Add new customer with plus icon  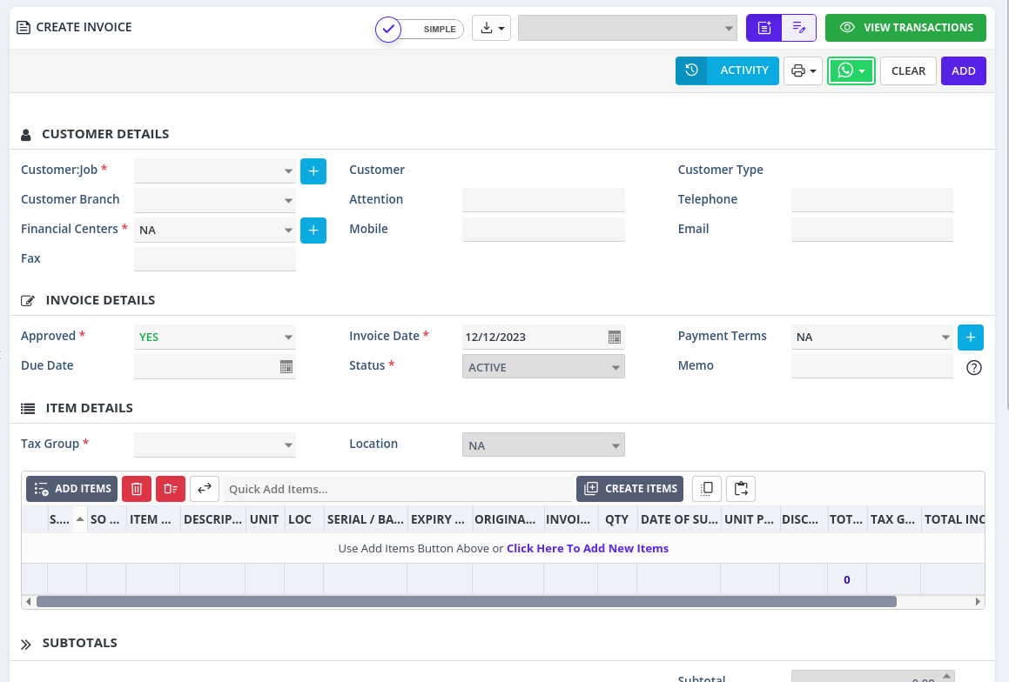click(313, 171)
